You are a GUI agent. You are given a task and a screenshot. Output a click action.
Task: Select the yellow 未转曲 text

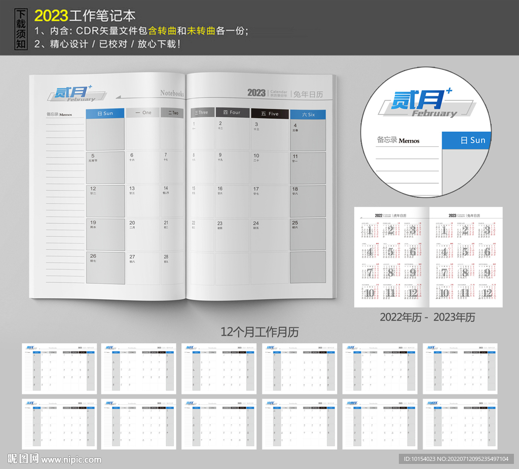[x=201, y=31]
